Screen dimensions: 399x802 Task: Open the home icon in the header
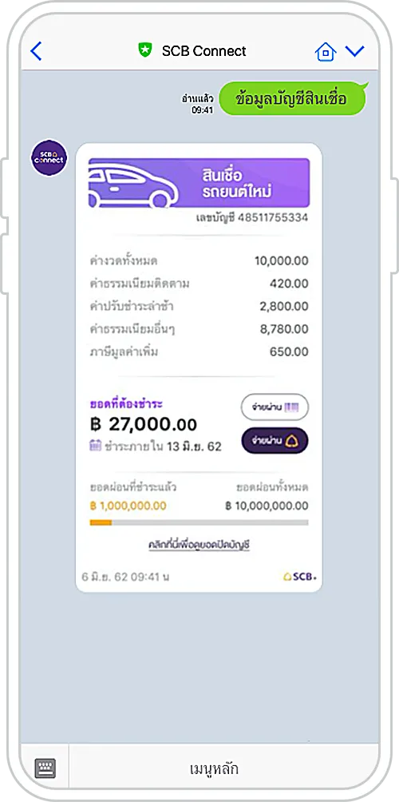(326, 51)
